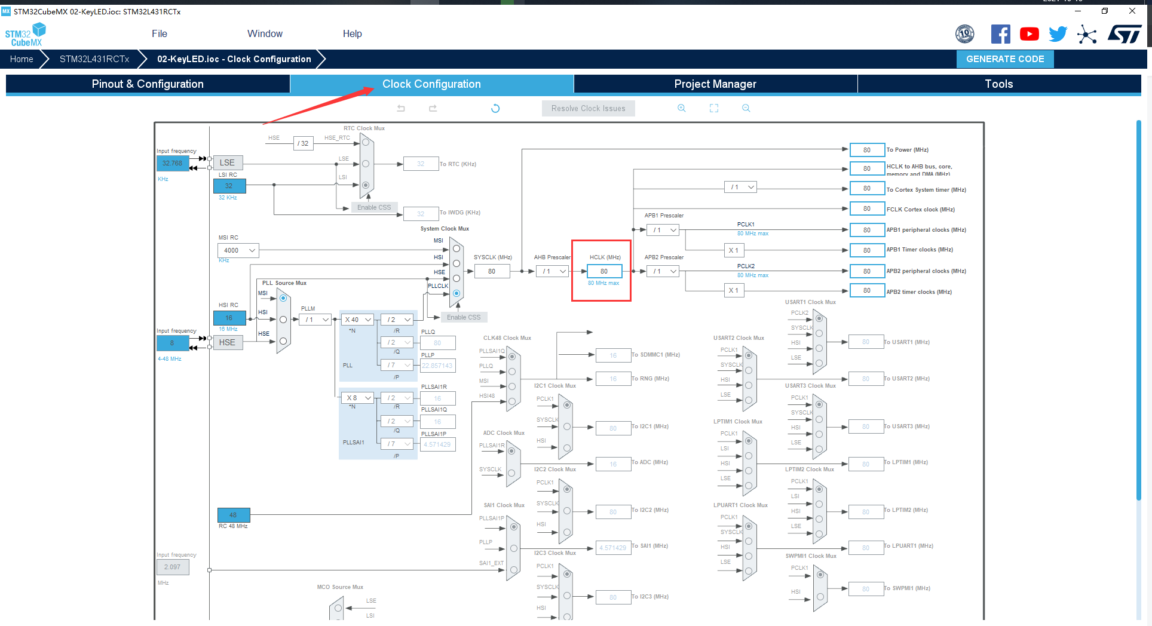The width and height of the screenshot is (1152, 626).
Task: Select MSI radio in System Clock Mux
Action: 456,248
